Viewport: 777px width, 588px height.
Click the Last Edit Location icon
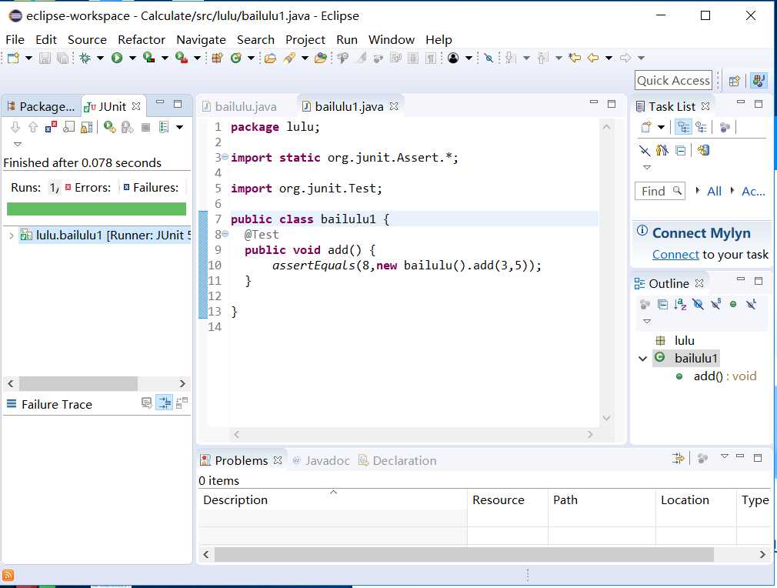point(575,58)
